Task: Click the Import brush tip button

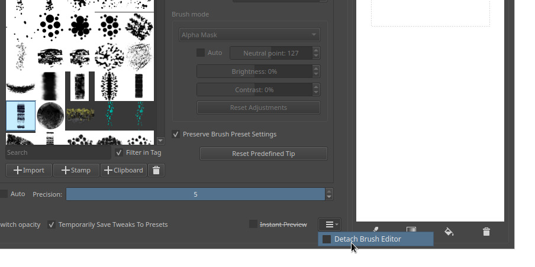Action: tap(29, 170)
